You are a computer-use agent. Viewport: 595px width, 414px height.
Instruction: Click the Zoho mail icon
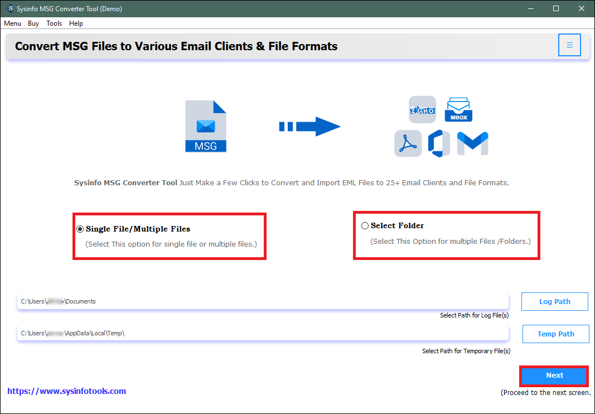pyautogui.click(x=422, y=110)
